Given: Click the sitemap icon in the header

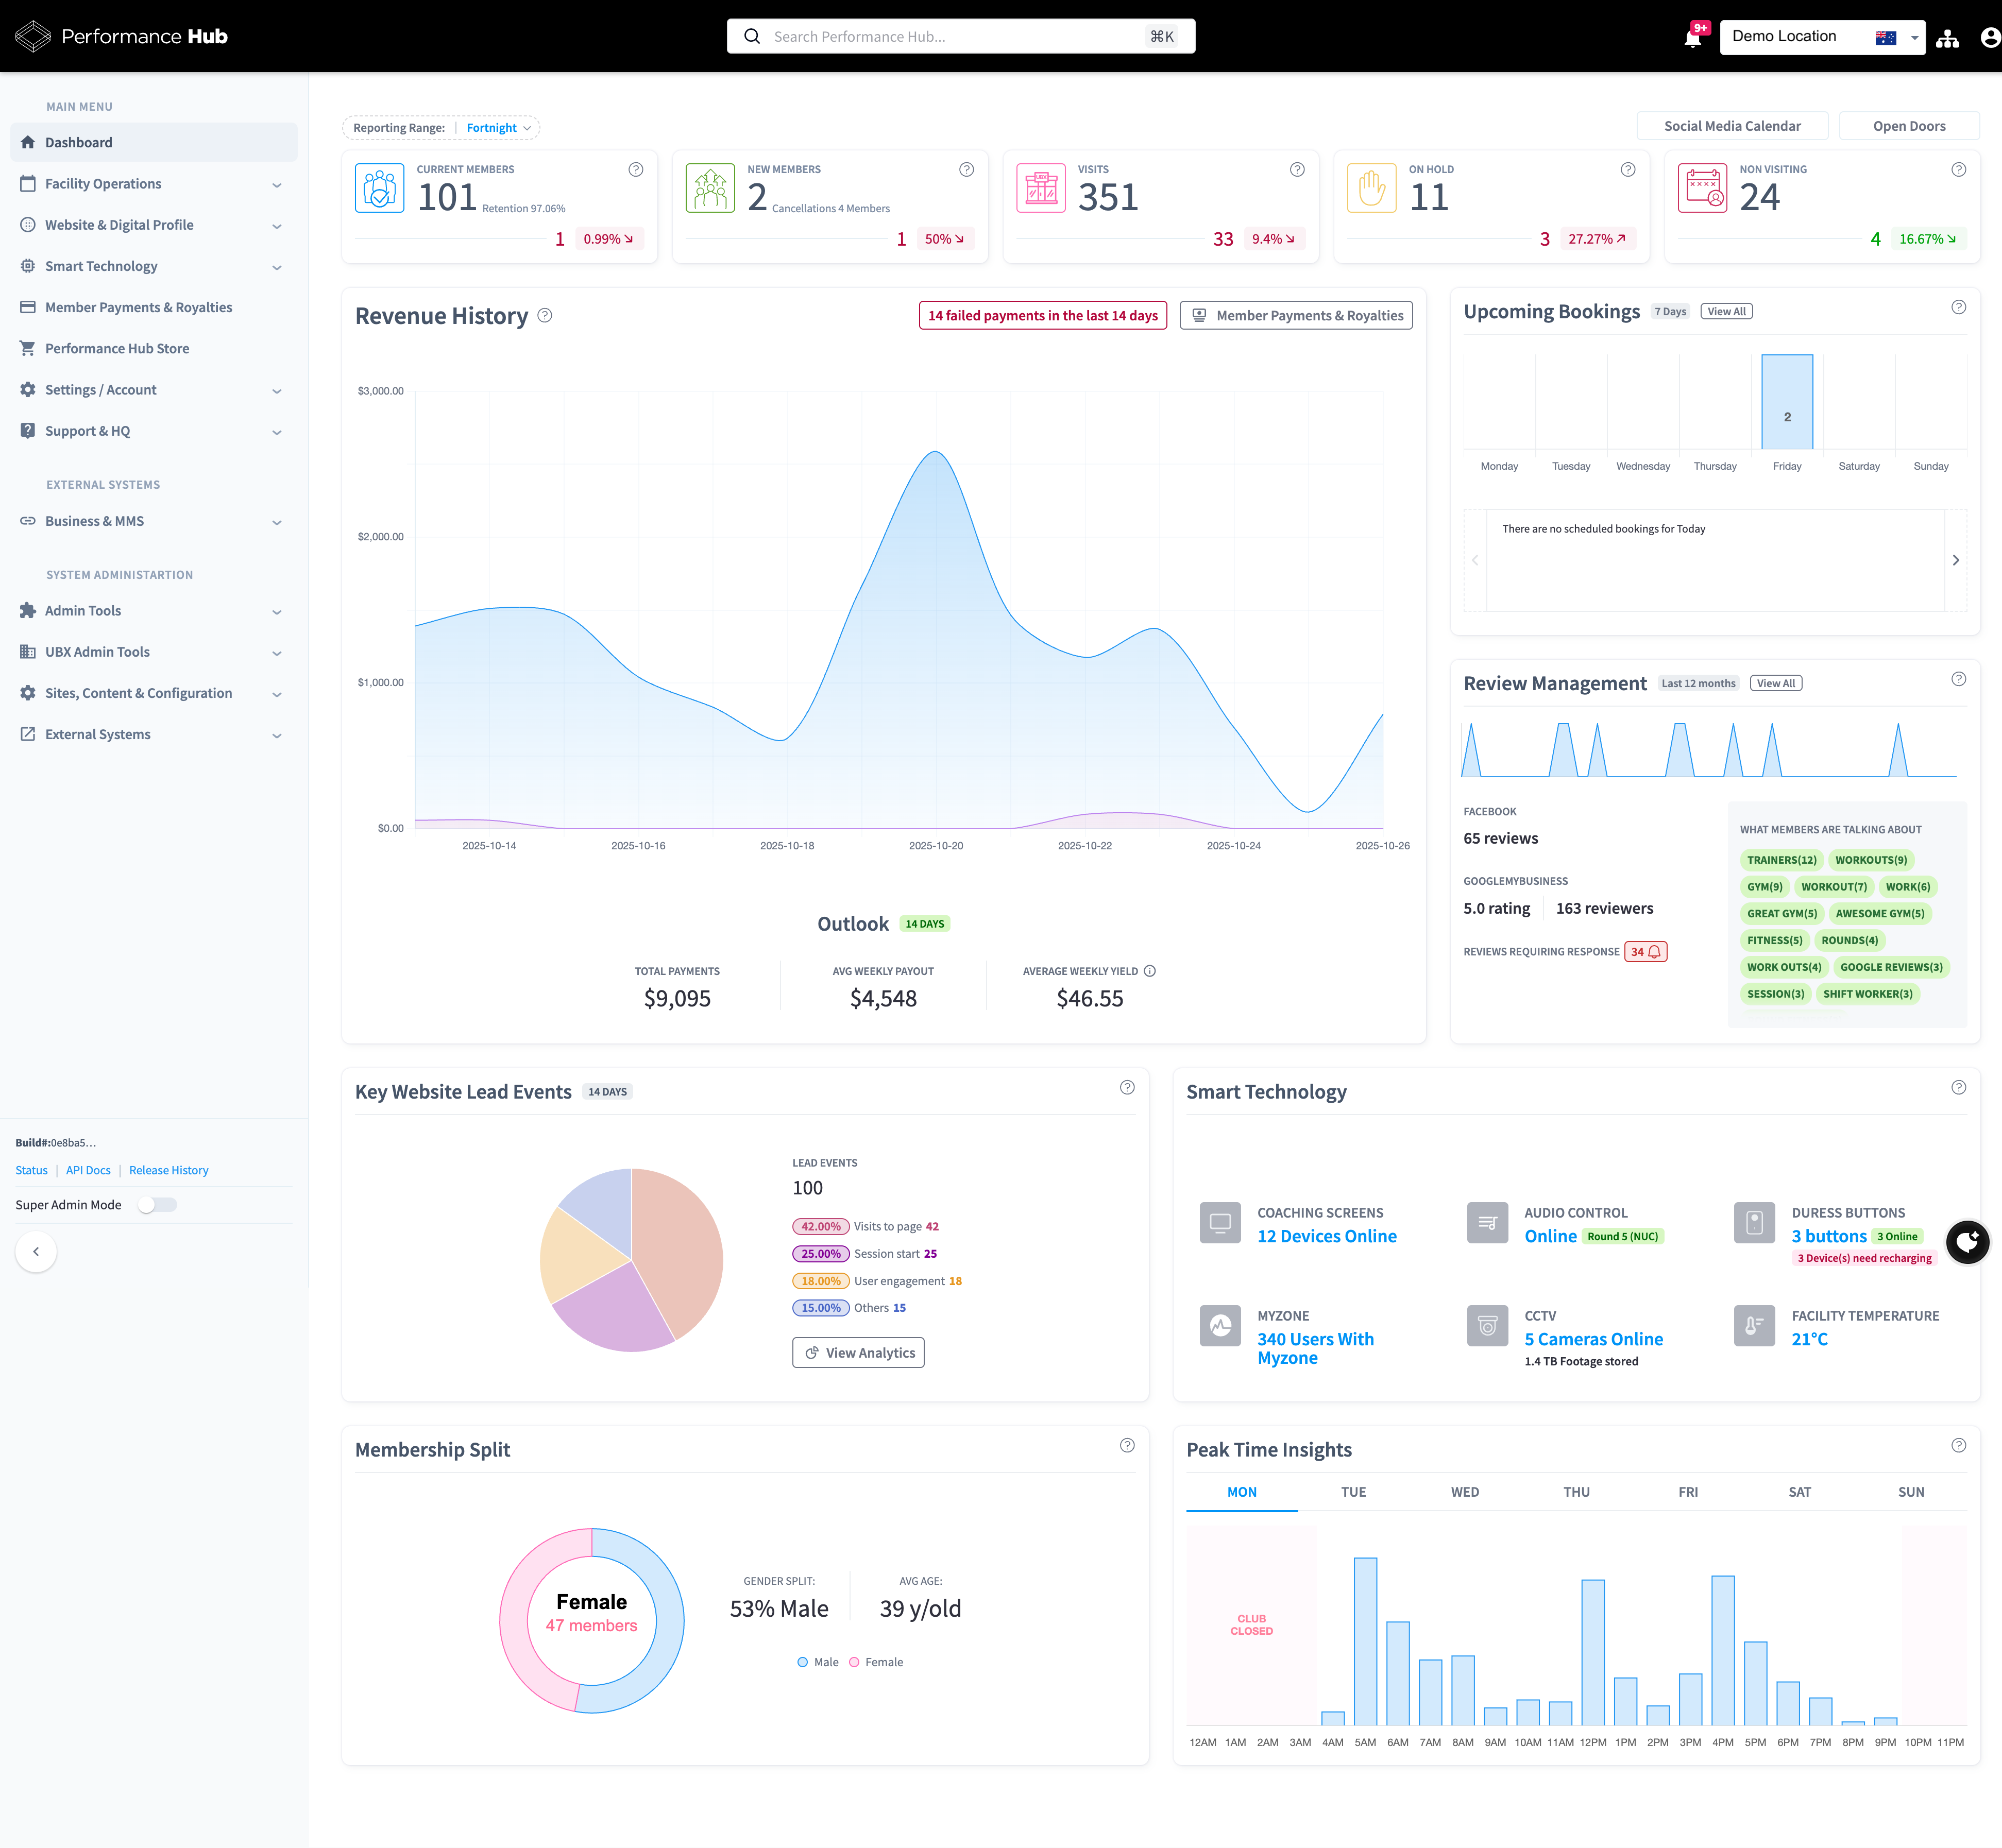Looking at the screenshot, I should pyautogui.click(x=1947, y=36).
